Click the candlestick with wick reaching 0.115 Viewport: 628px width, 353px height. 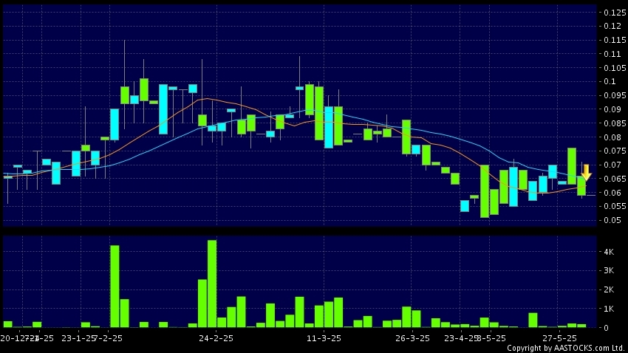125,95
